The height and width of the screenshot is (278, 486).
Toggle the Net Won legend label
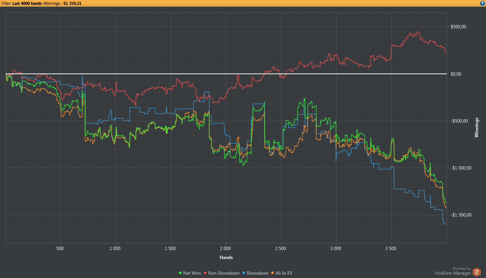tap(192, 273)
